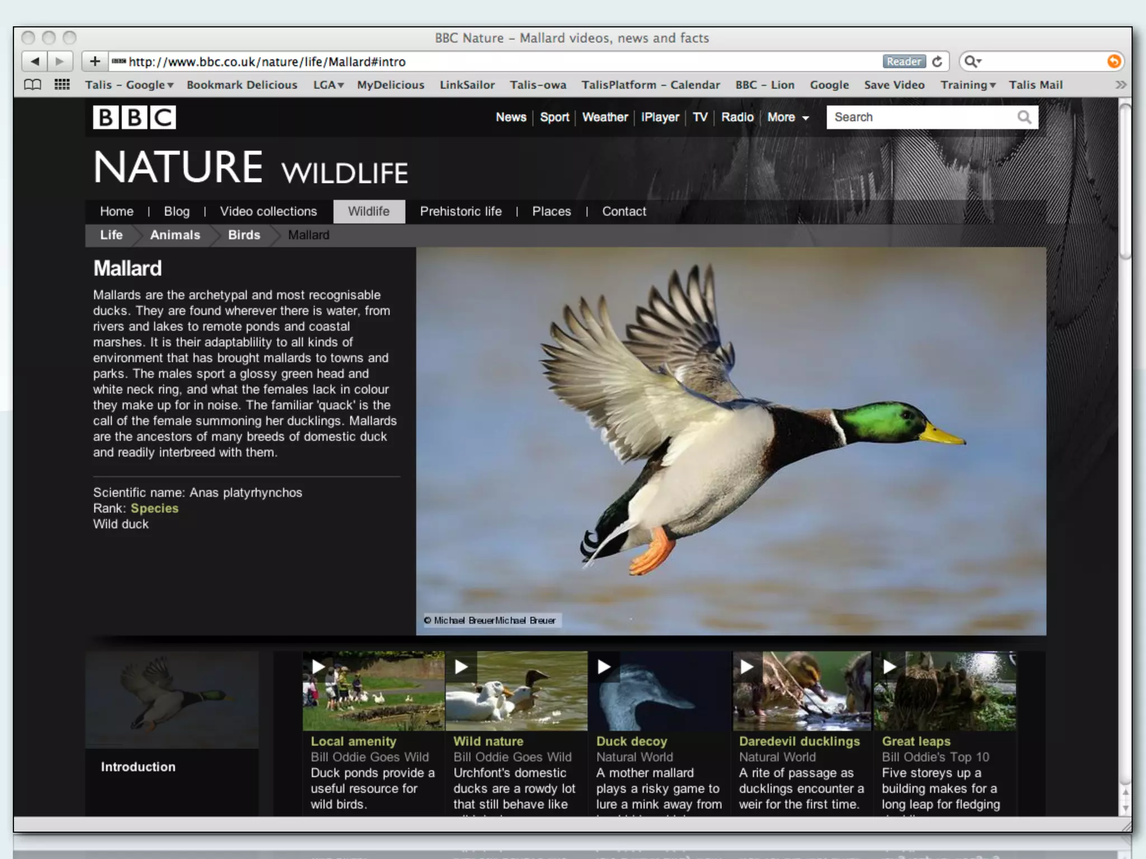Click the browser back arrow button
Viewport: 1146px width, 859px height.
(x=35, y=62)
